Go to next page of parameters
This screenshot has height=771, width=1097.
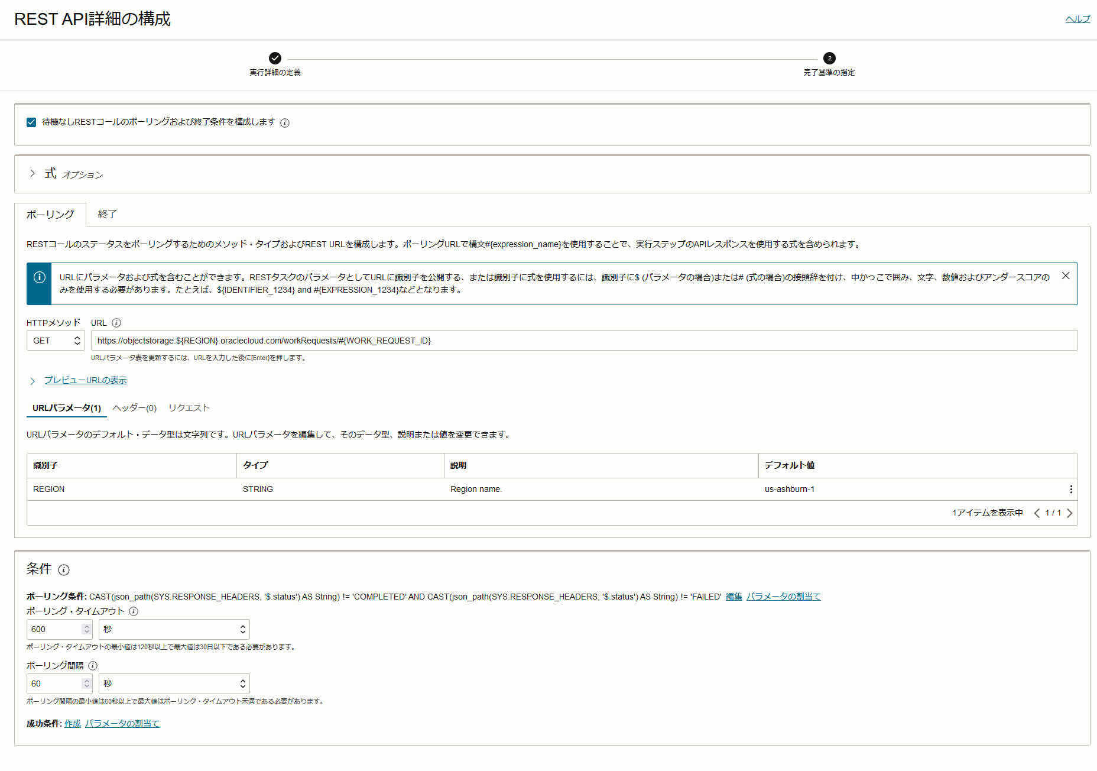coord(1069,513)
